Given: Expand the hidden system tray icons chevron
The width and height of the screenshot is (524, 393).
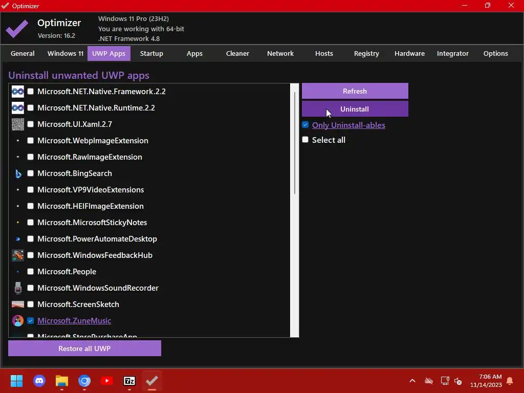Looking at the screenshot, I should [412, 381].
